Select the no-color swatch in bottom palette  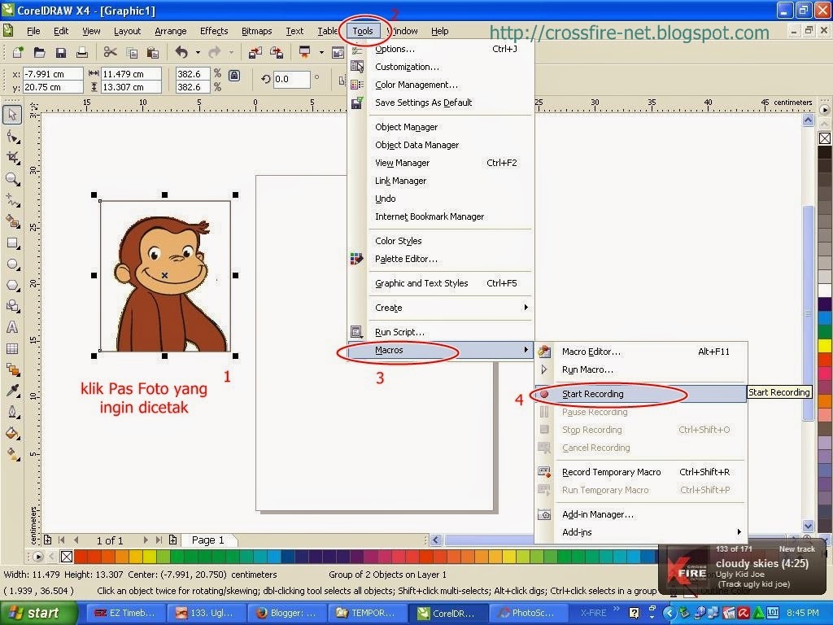[x=67, y=557]
